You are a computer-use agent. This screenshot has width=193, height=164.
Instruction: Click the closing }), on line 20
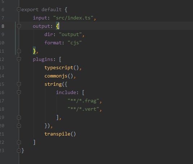click(49, 126)
